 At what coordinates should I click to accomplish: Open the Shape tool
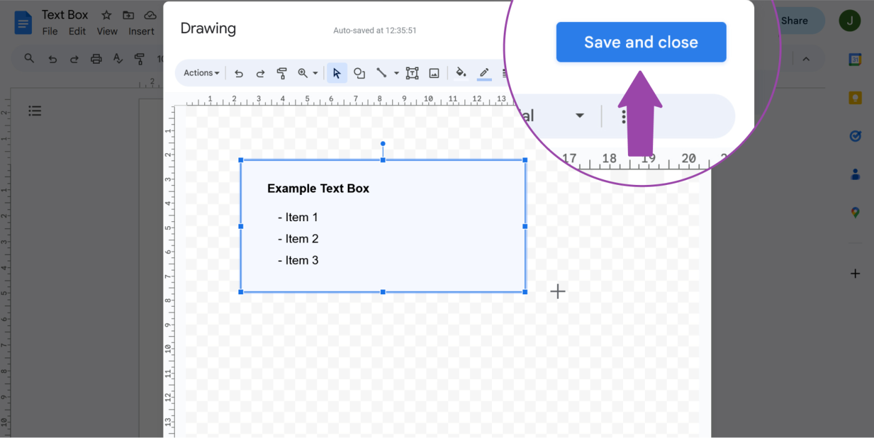(x=359, y=73)
